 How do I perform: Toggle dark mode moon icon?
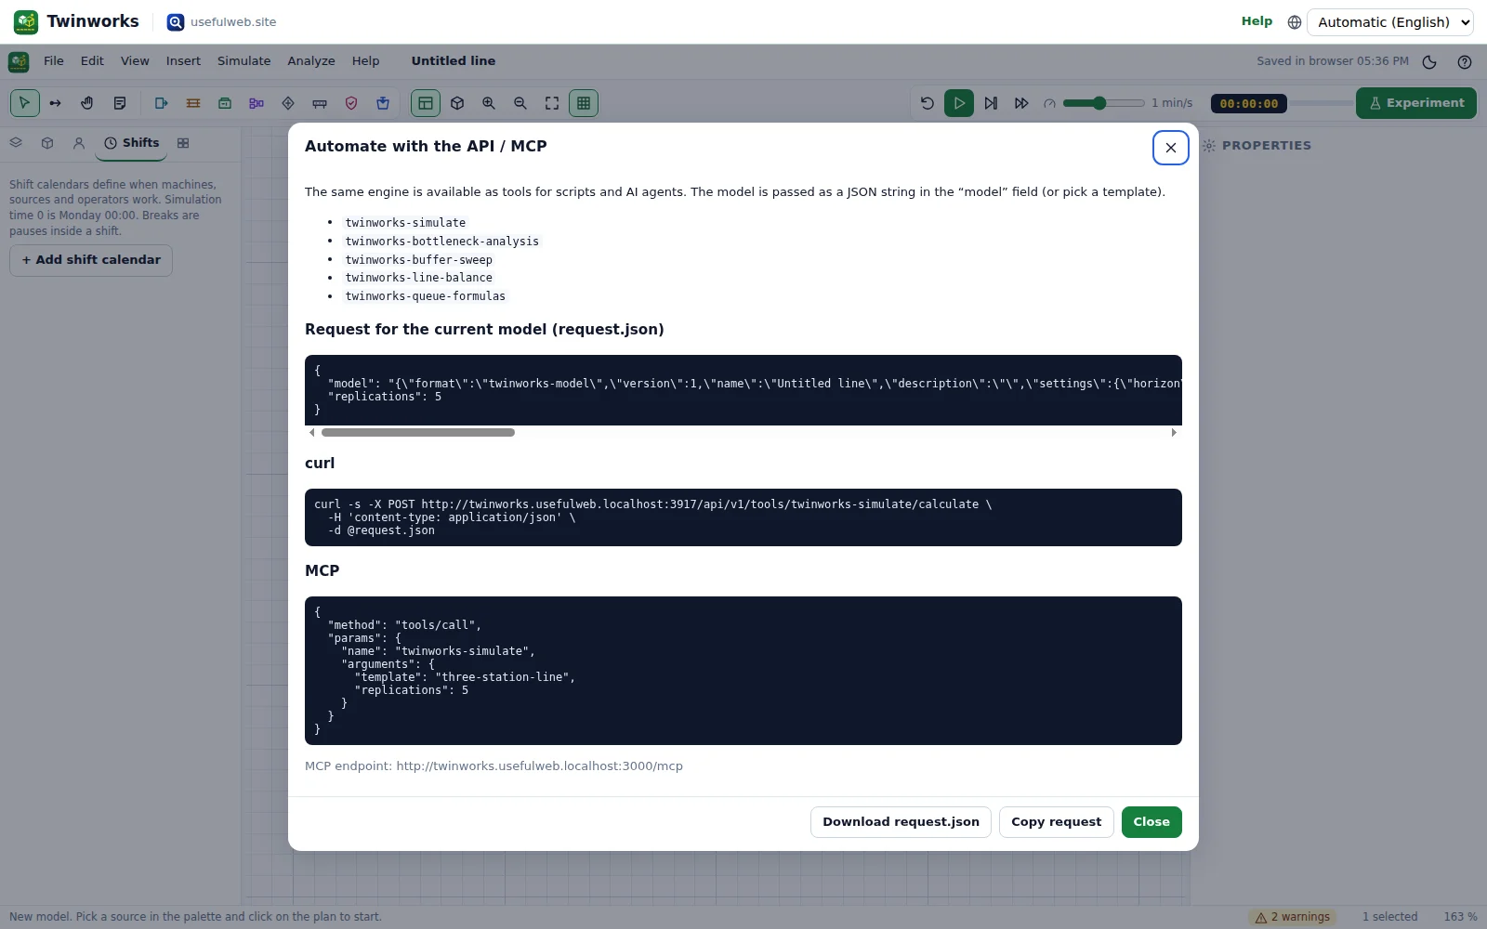tap(1429, 62)
